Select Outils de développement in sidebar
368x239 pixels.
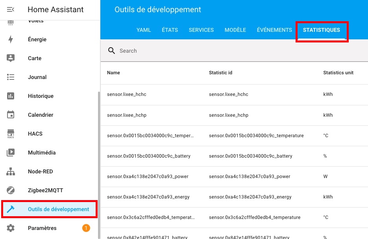pyautogui.click(x=49, y=209)
